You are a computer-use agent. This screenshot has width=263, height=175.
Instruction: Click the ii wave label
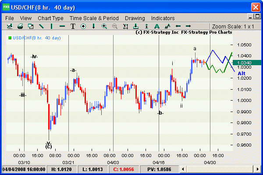click(x=181, y=106)
